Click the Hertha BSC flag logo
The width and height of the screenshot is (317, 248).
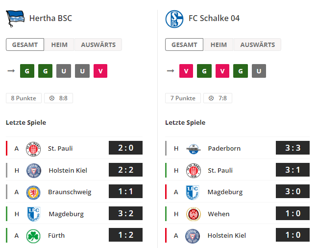15,19
